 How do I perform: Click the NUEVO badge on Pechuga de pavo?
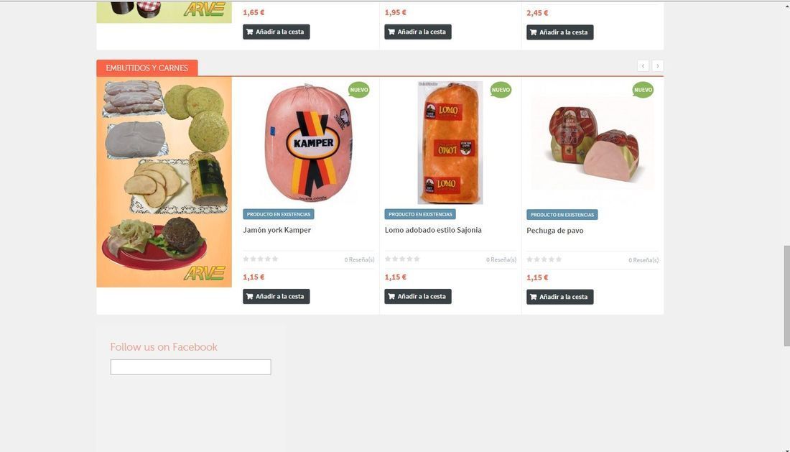tap(643, 90)
